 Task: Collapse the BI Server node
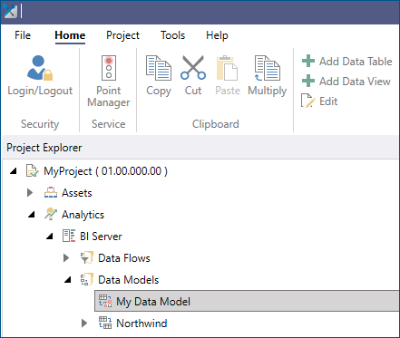[x=50, y=237]
